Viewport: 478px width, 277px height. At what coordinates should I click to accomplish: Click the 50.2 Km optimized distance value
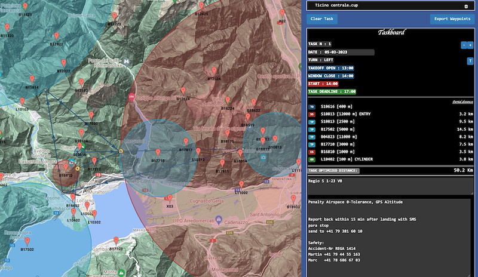pos(464,170)
